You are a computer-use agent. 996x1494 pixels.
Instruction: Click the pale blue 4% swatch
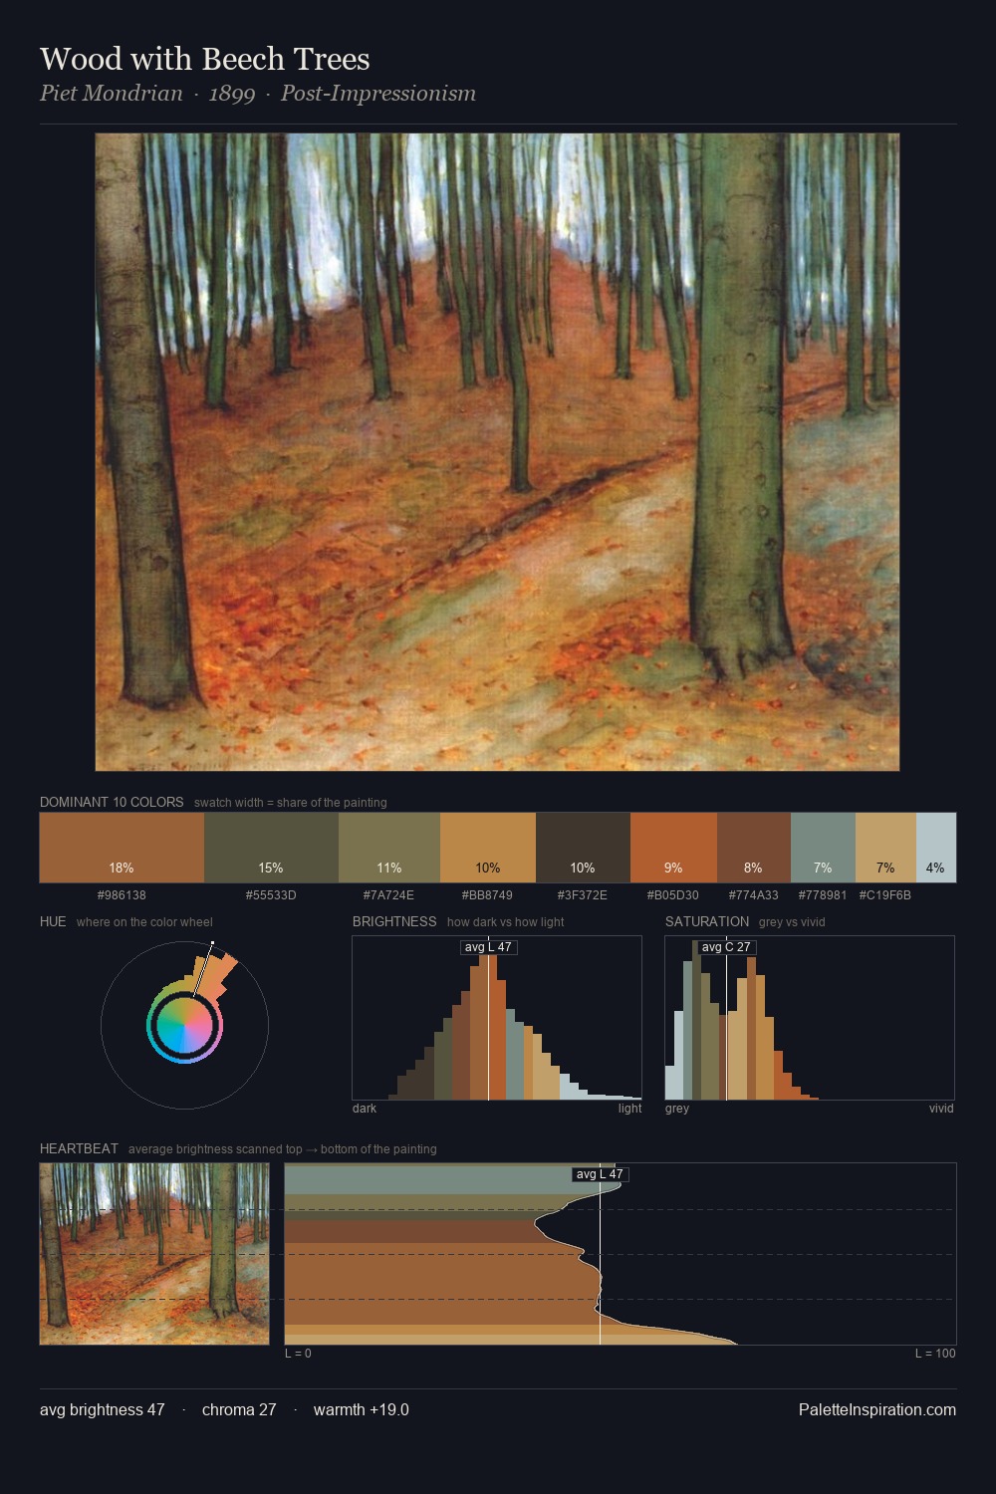(935, 848)
